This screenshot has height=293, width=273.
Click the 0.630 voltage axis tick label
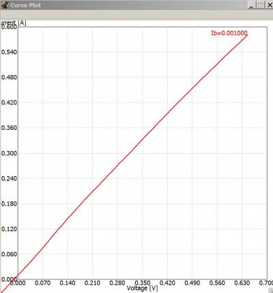point(242,283)
